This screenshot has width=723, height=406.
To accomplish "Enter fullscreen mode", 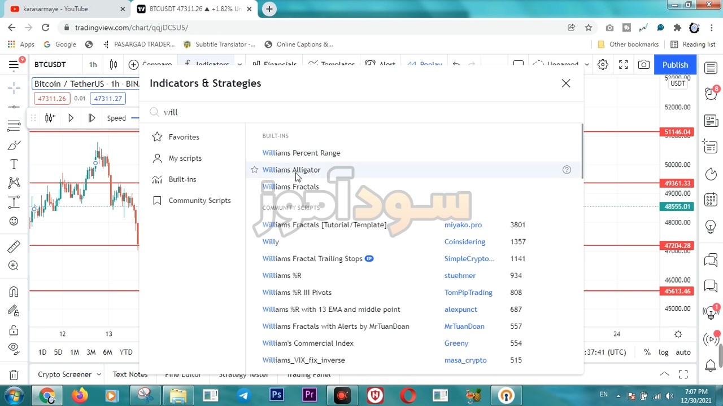I will 623,65.
